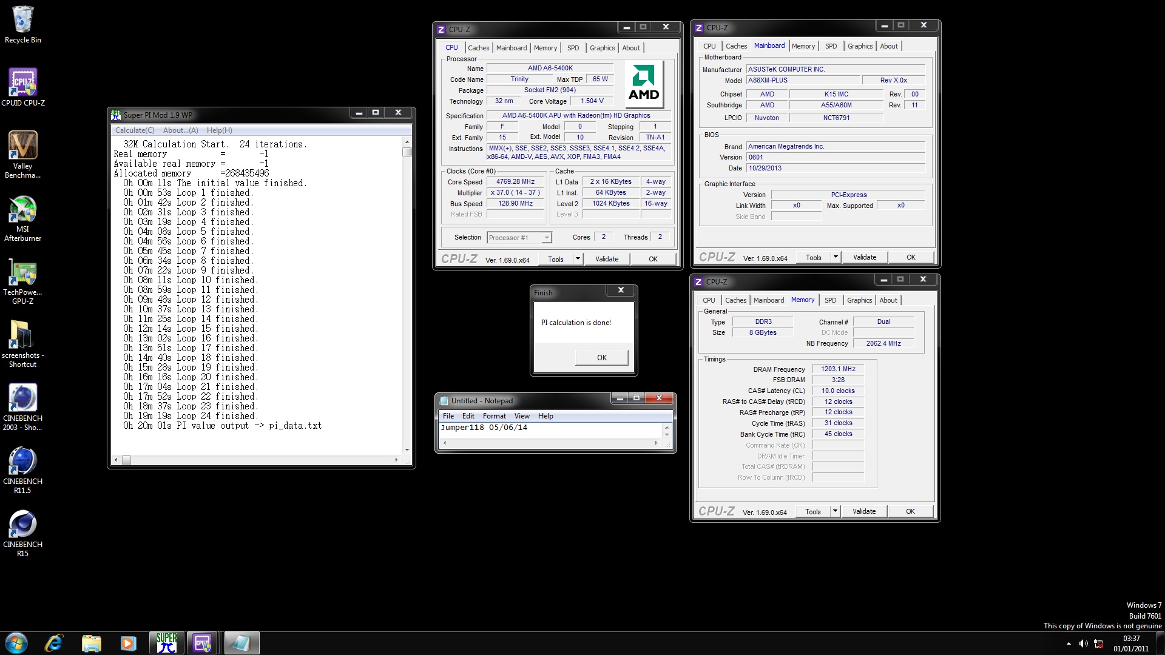1165x655 pixels.
Task: Open View menu in Notepad
Action: (522, 416)
